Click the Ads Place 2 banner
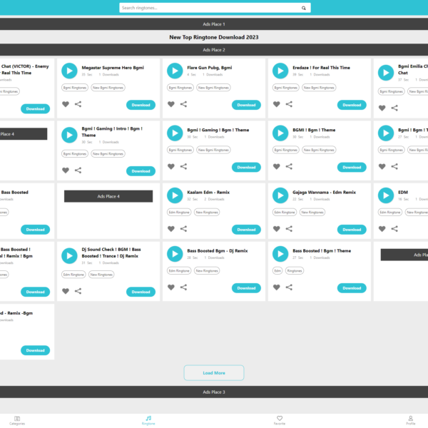 coord(214,50)
